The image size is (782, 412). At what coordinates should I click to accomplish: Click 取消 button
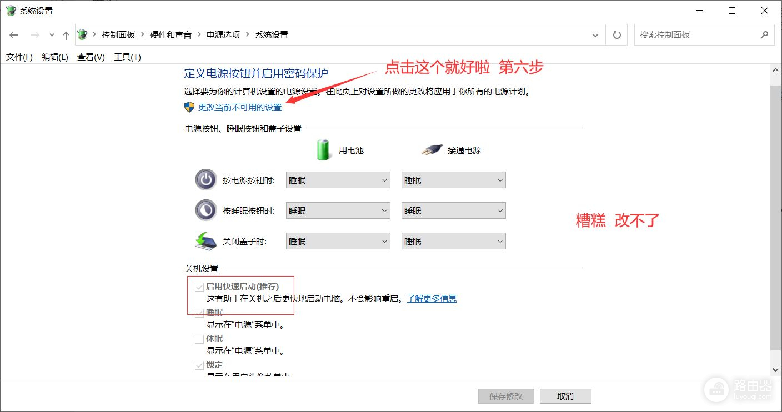pyautogui.click(x=565, y=396)
